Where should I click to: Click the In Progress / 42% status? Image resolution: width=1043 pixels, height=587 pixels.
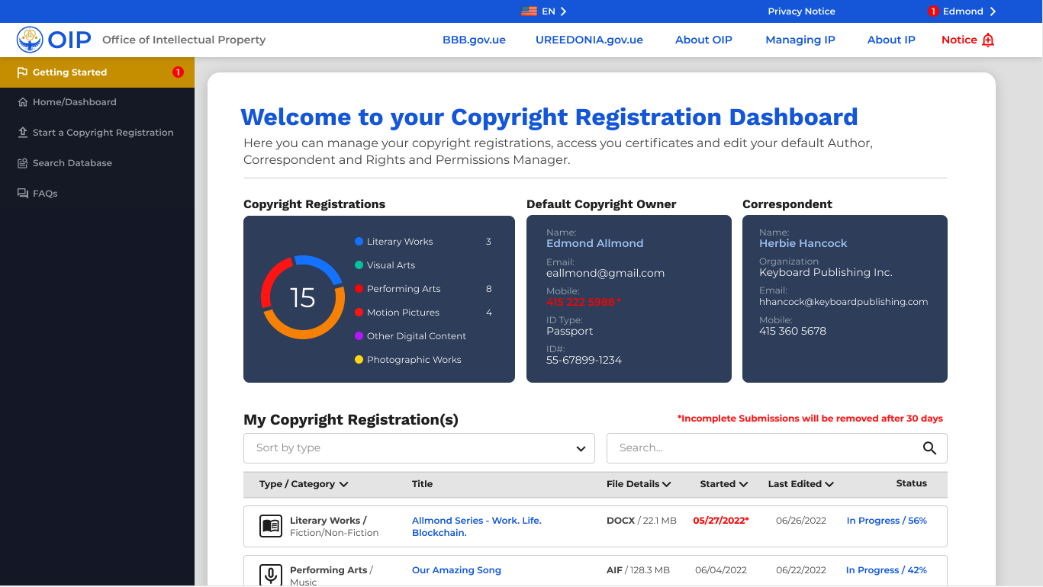pos(887,570)
